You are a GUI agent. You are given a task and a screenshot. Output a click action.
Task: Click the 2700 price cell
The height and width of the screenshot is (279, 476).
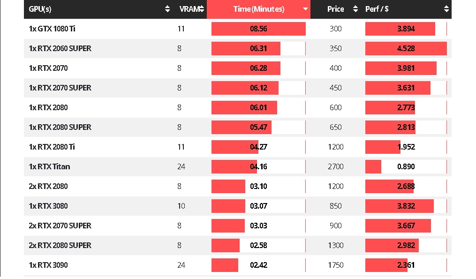[335, 166]
